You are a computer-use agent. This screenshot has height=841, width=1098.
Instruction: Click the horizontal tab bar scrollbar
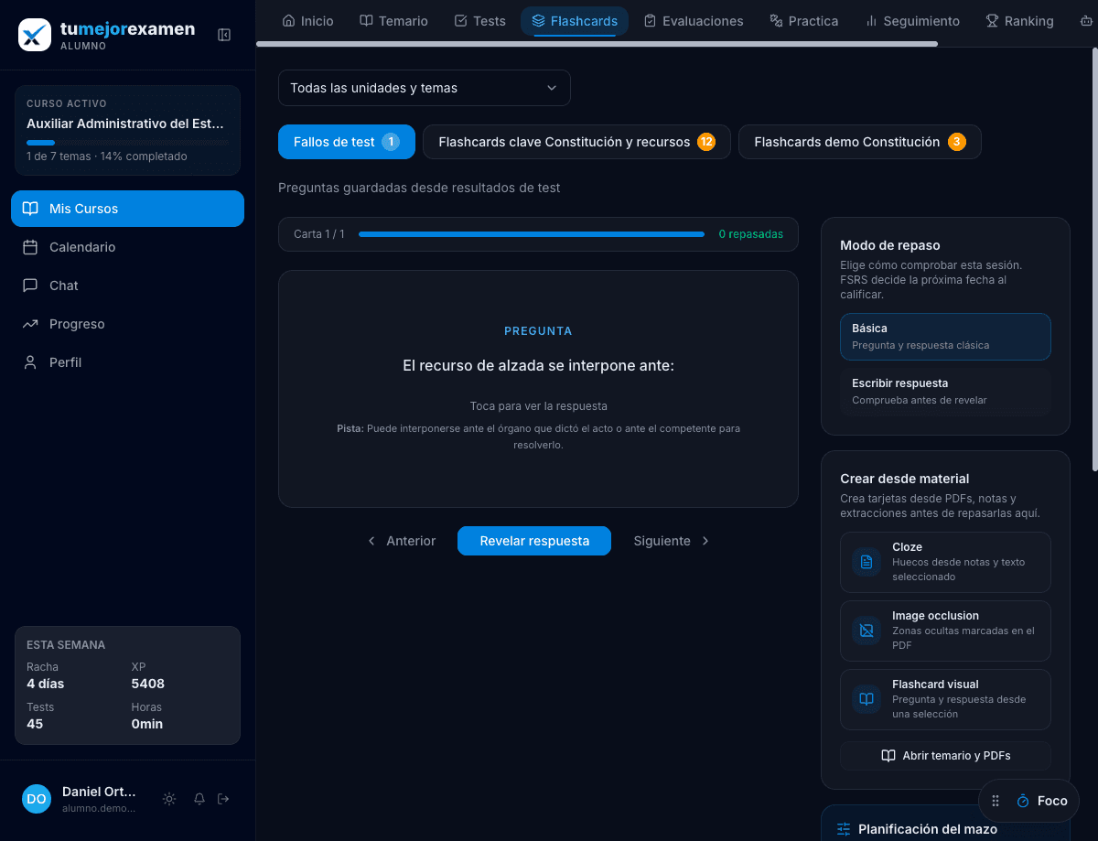[x=597, y=43]
